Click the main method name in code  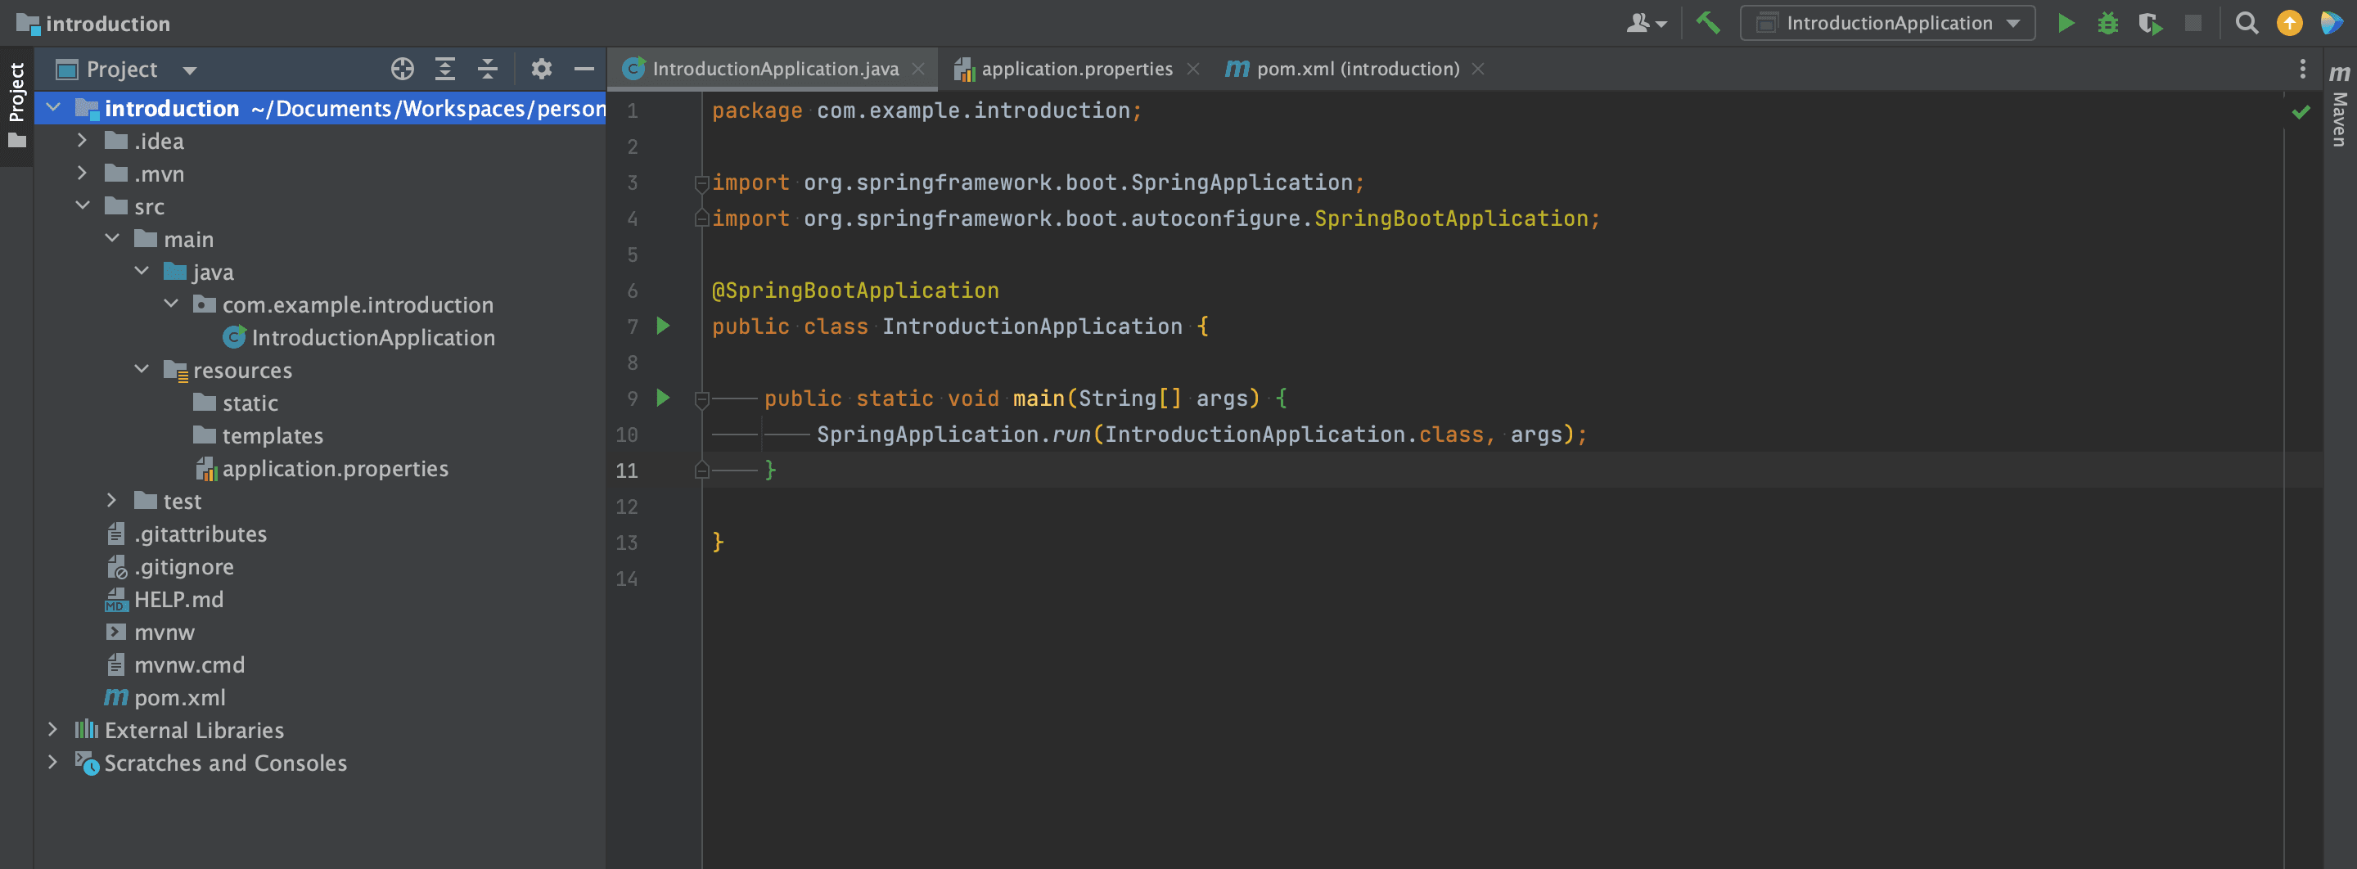1039,398
